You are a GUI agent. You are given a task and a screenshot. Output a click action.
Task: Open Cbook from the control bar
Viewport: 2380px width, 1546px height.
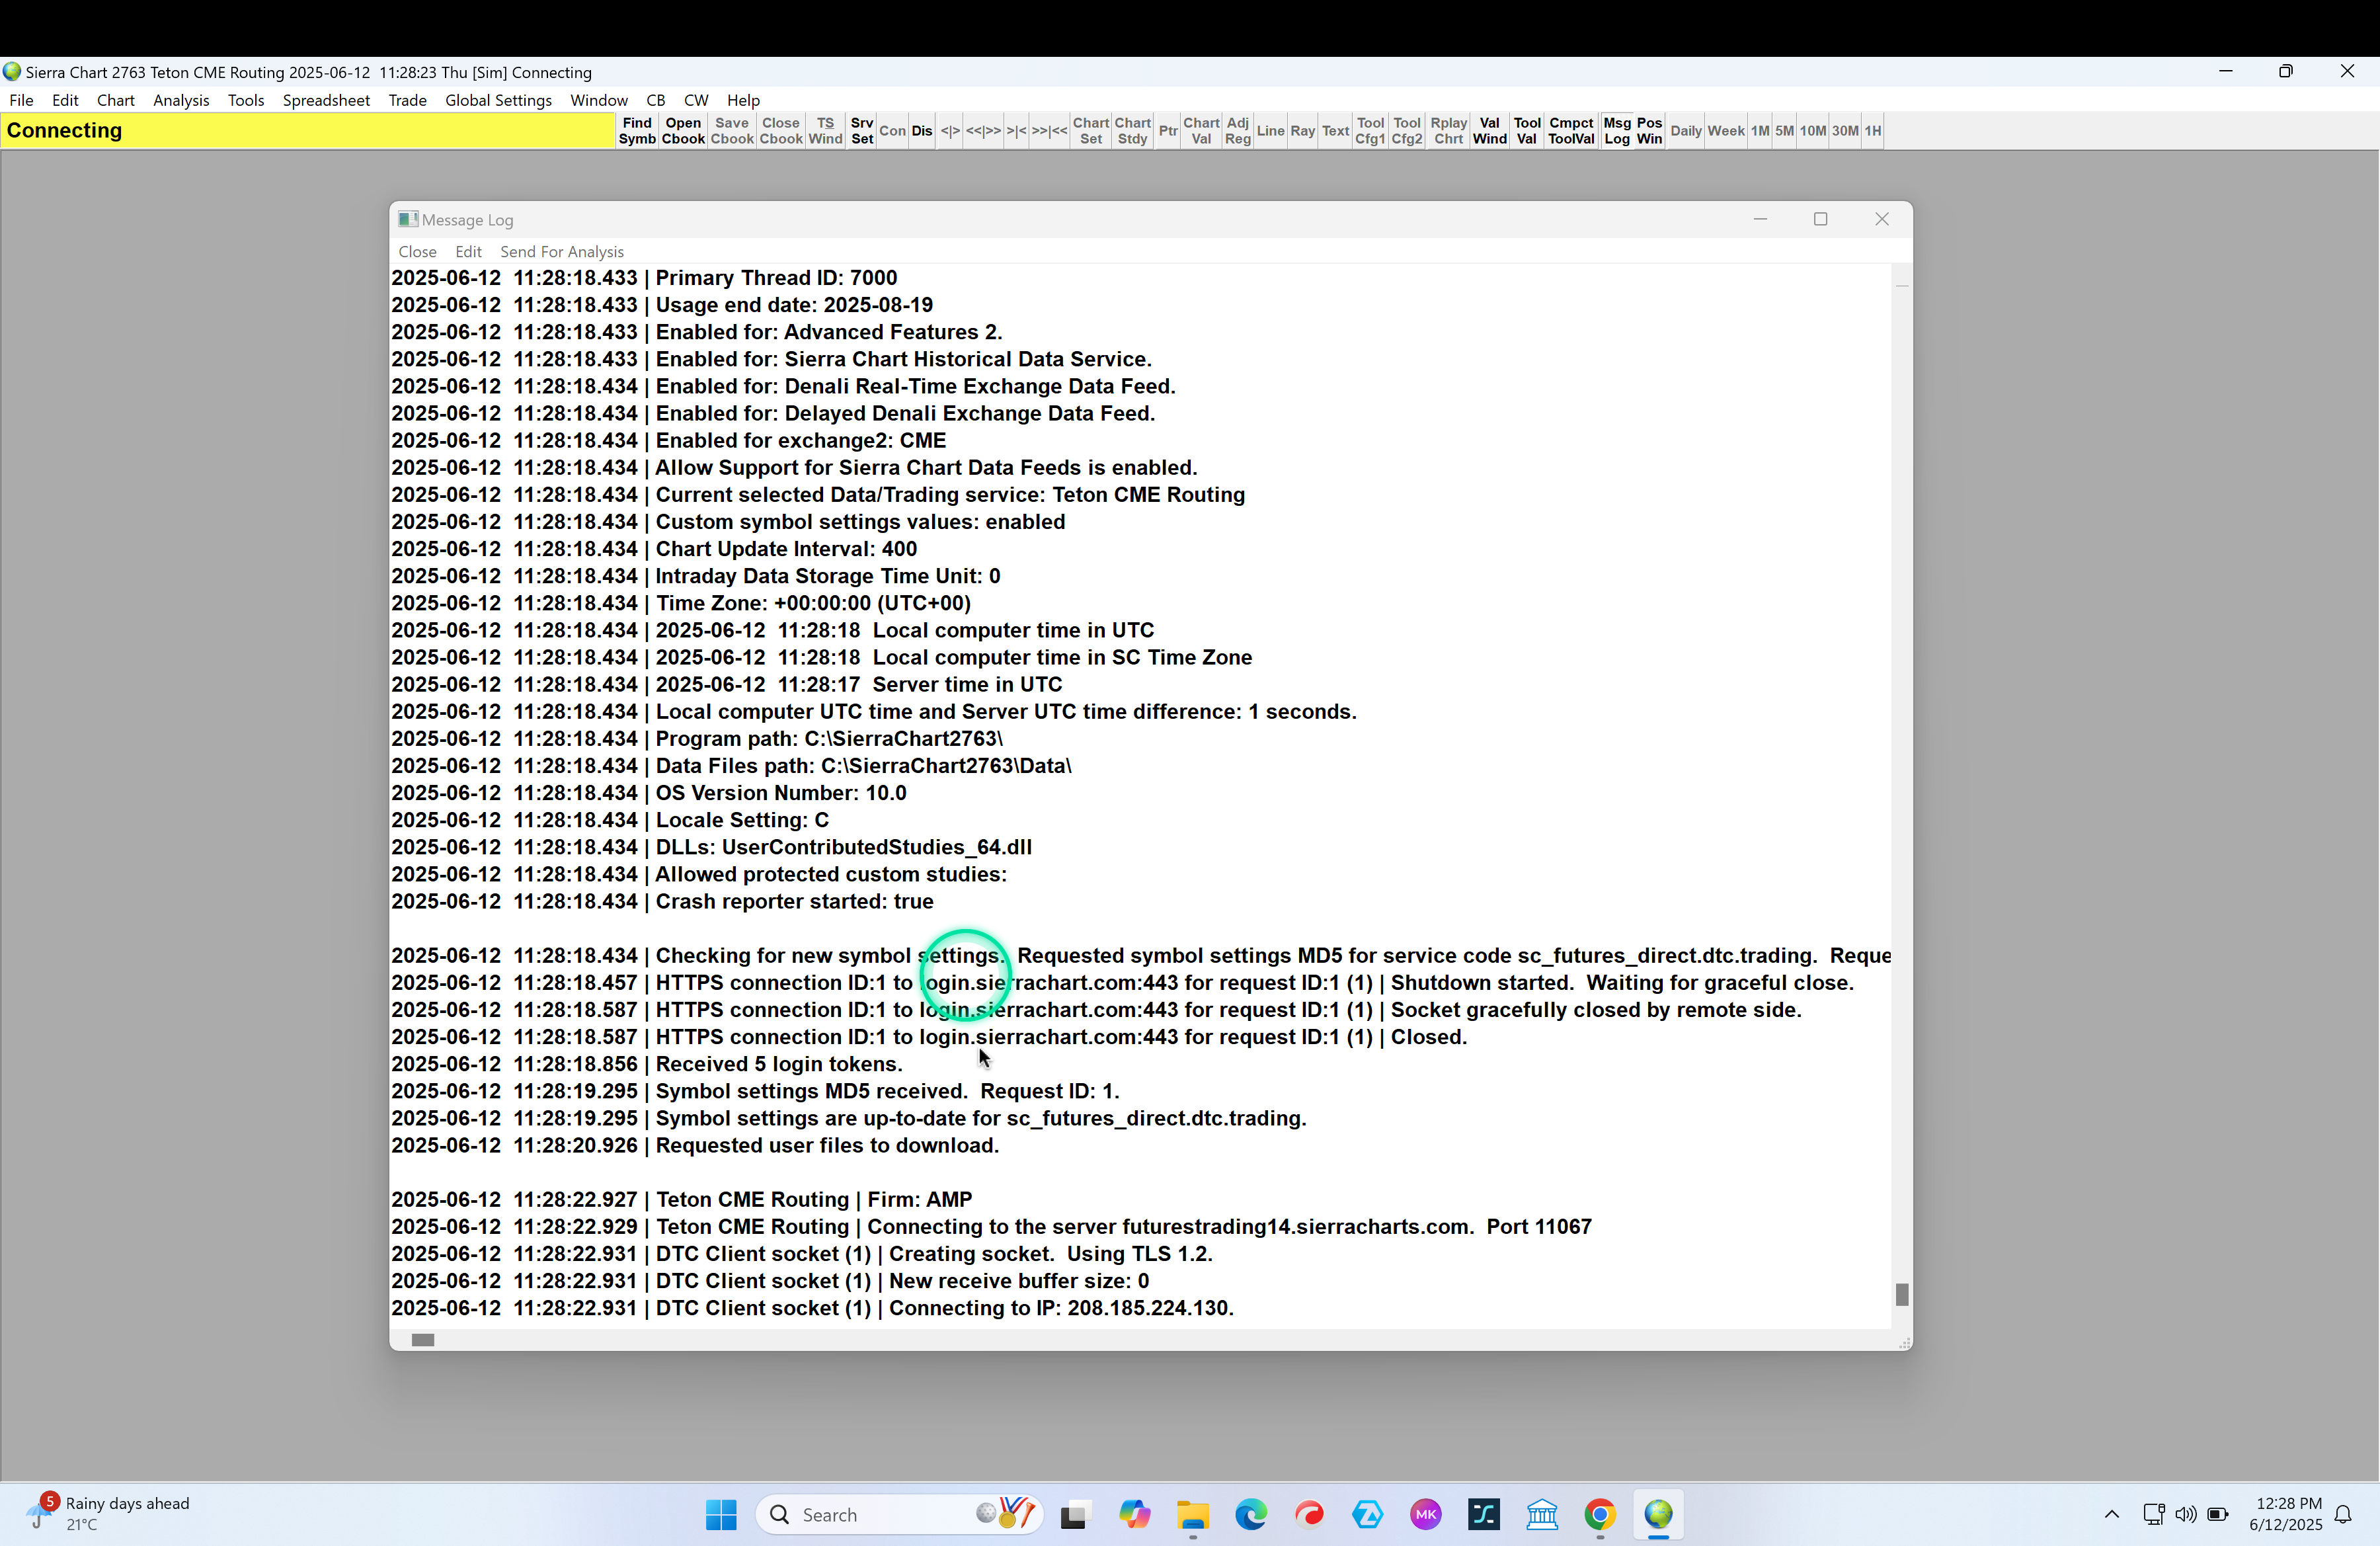click(x=683, y=131)
